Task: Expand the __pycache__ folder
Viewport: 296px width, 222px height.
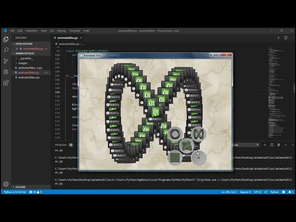Action: 26,58
